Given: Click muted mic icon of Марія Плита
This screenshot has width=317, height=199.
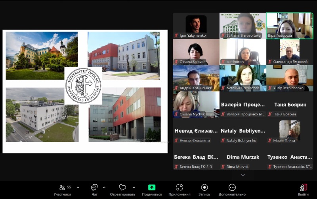Looking at the screenshot, I should 270,141.
